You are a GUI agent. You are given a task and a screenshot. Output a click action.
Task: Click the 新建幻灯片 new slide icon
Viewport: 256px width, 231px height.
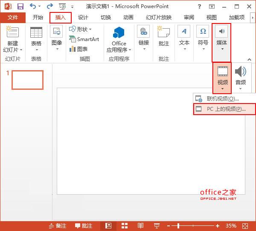(x=12, y=32)
